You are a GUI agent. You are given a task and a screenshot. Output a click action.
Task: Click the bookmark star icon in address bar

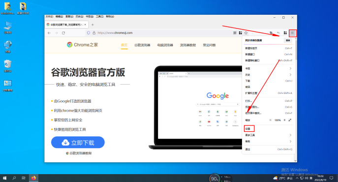point(246,33)
